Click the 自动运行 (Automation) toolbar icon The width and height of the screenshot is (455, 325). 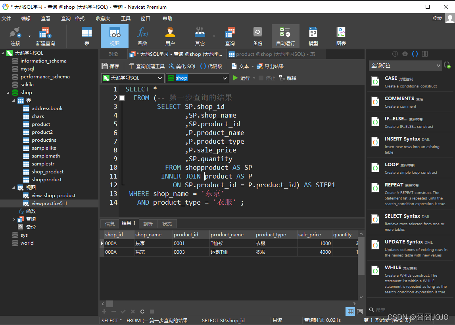tap(286, 36)
